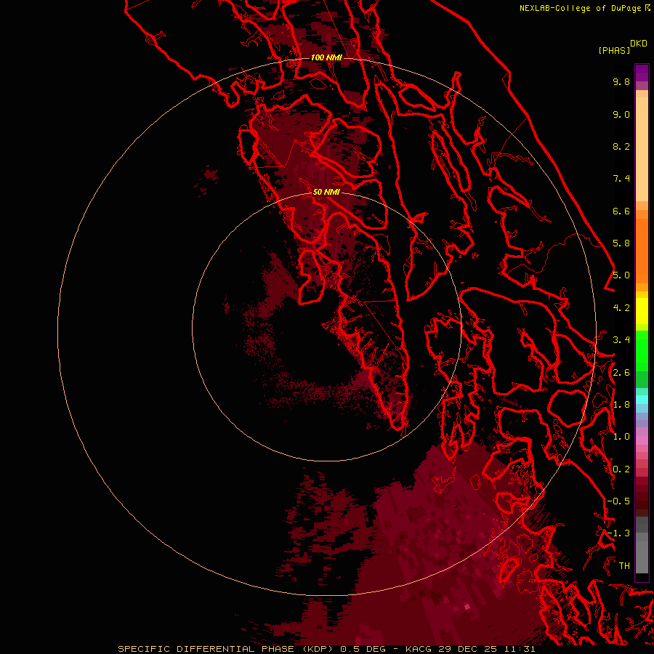Click the 3.4 value on the color scale
654x654 pixels.
(x=621, y=340)
